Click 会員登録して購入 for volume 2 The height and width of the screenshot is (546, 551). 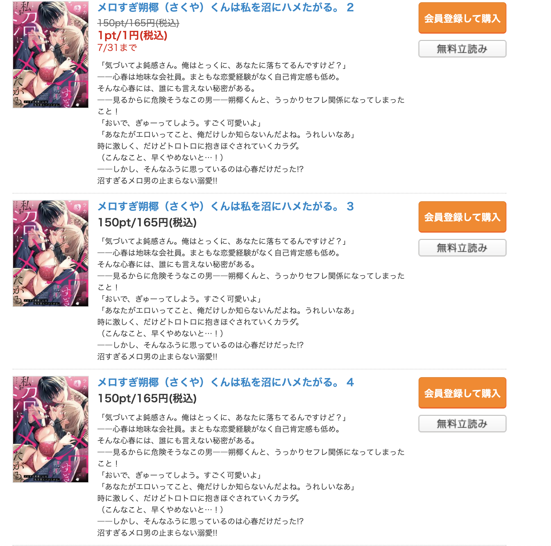coord(462,18)
